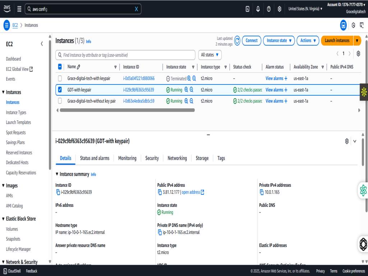The image size is (368, 276).
Task: Toggle the side navigation hamburger menu
Action: point(6,25)
